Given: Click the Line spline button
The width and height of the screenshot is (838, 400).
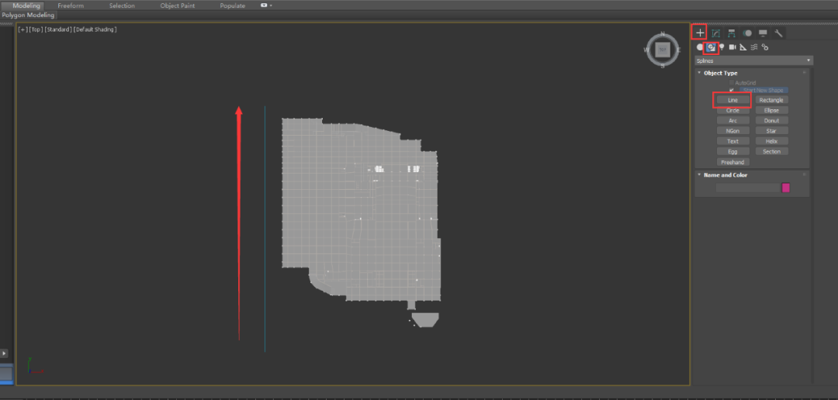Looking at the screenshot, I should pos(732,100).
